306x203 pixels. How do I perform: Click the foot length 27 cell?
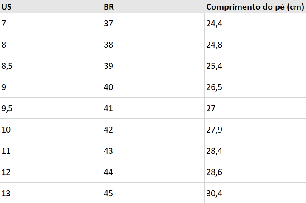211,108
